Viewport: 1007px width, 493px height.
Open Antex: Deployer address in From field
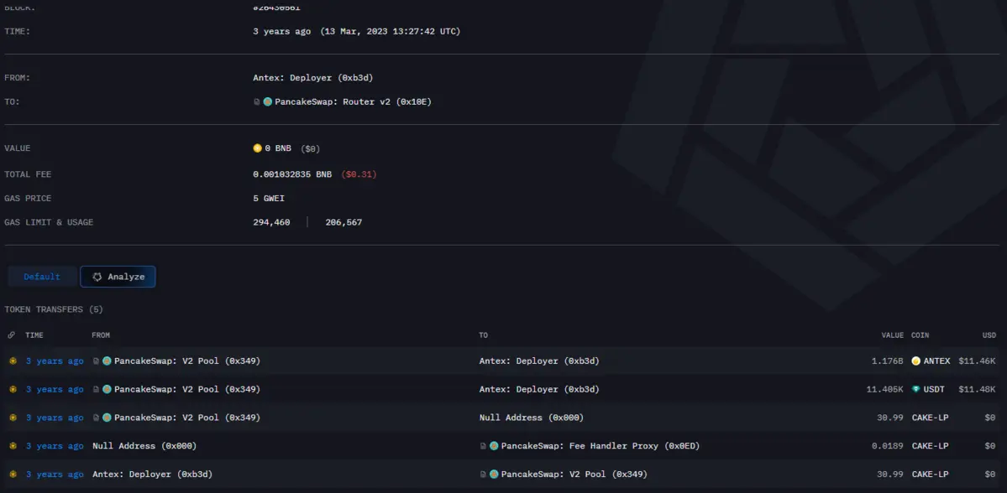(x=312, y=78)
